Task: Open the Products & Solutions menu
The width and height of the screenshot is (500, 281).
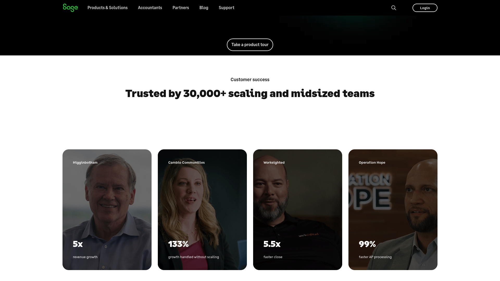Action: click(x=107, y=8)
